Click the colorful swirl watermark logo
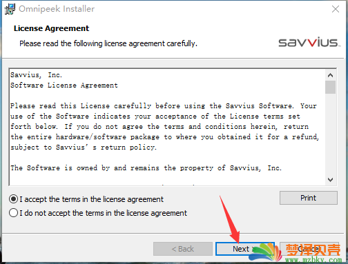Screen dimensions: 348x264 pos(267,252)
